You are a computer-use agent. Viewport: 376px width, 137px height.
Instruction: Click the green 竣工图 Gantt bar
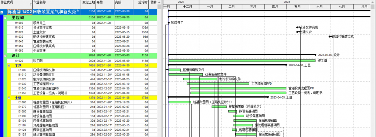point(242,61)
